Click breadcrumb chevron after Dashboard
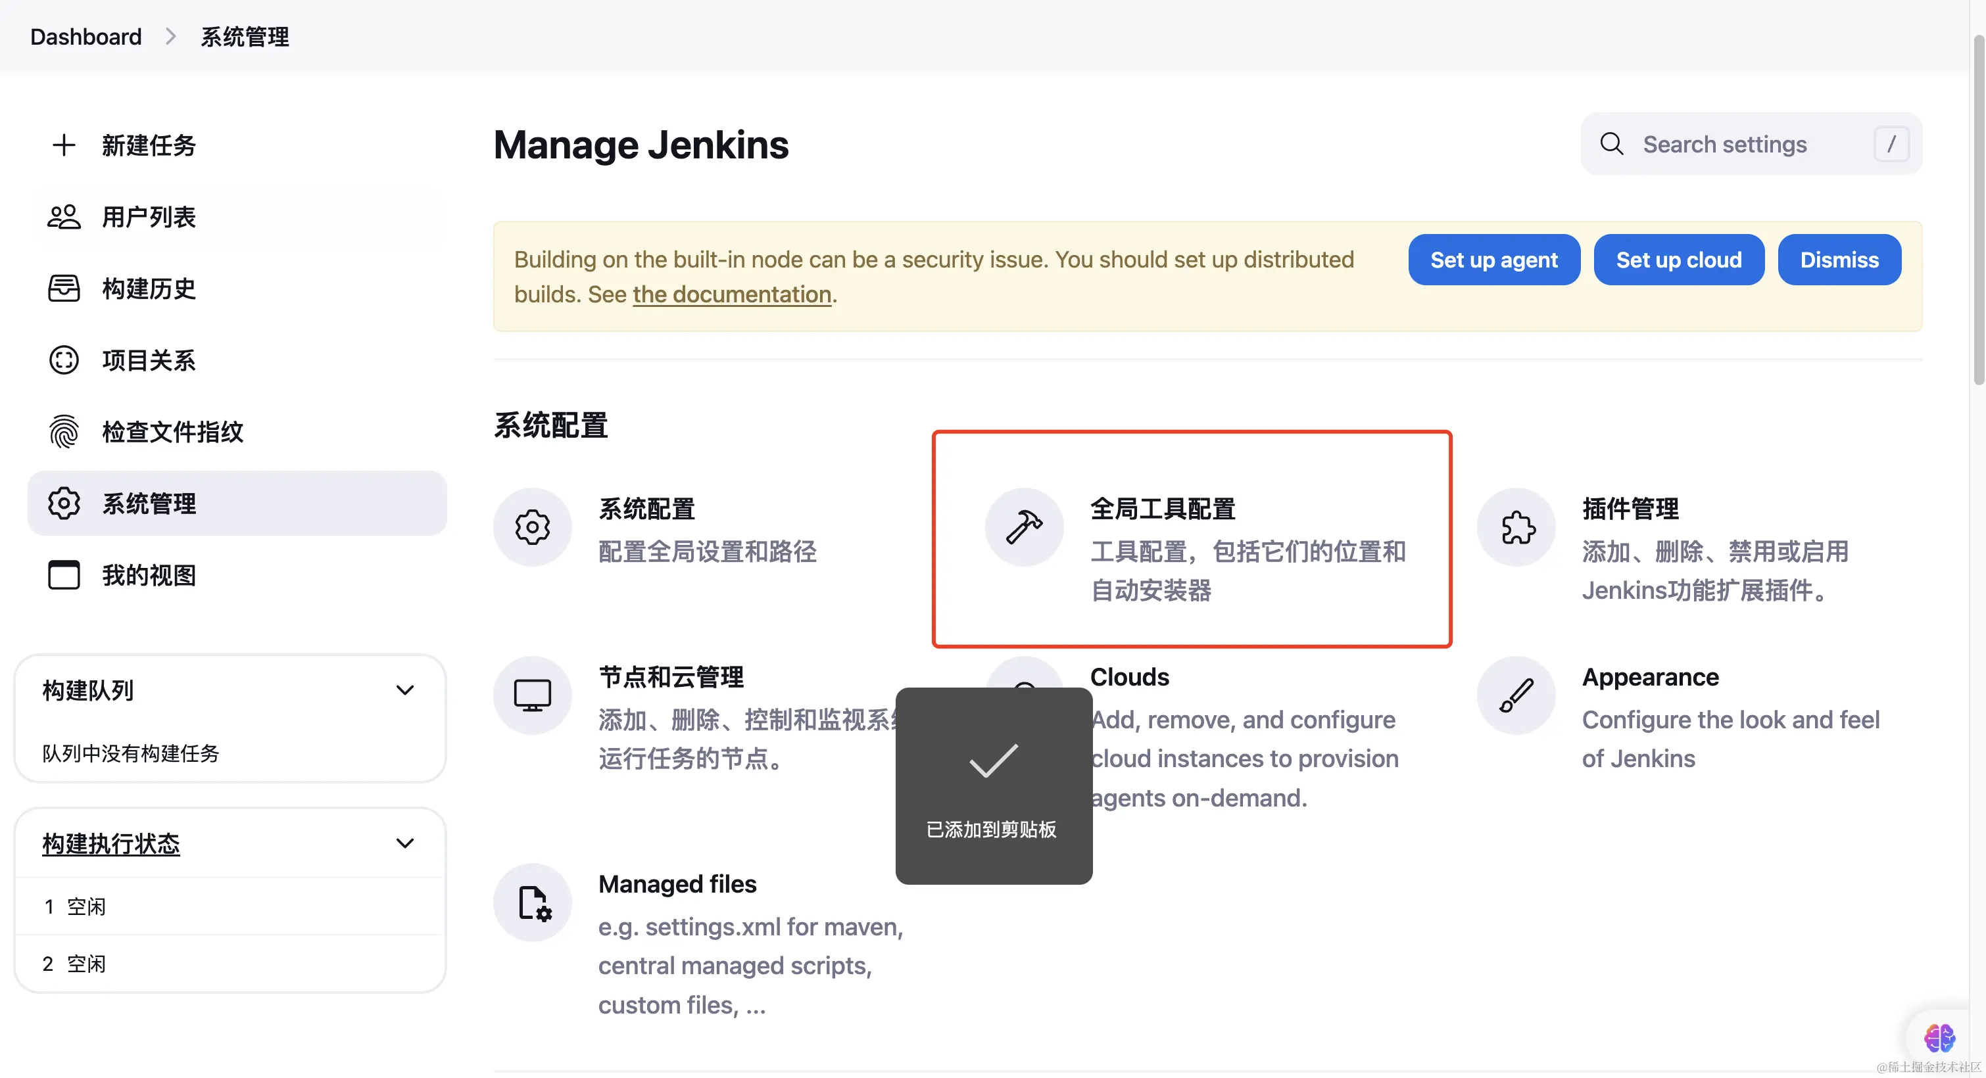Screen dimensions: 1986x1078 click(x=171, y=36)
